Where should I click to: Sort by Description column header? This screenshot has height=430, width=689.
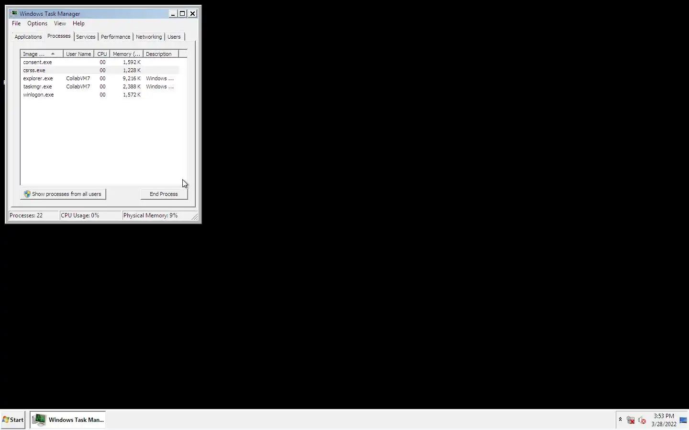coord(161,54)
